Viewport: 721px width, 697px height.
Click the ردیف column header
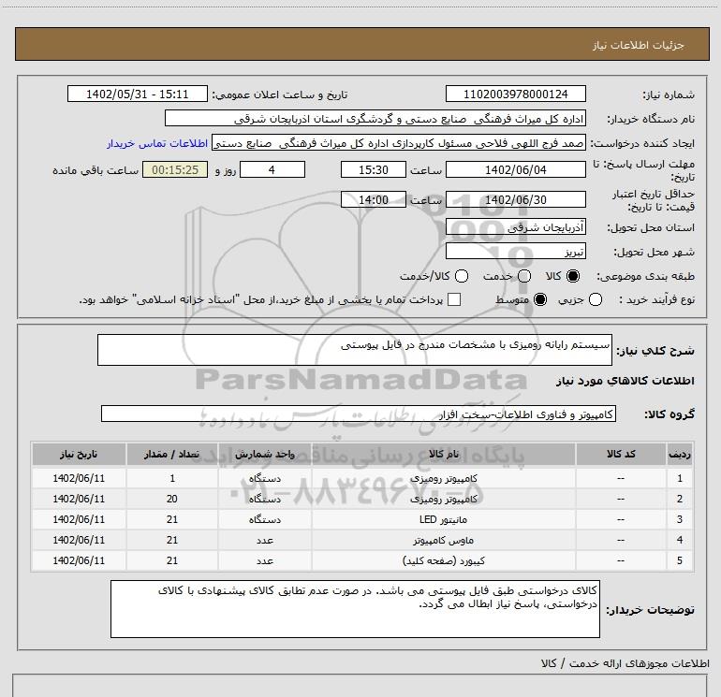[x=680, y=455]
